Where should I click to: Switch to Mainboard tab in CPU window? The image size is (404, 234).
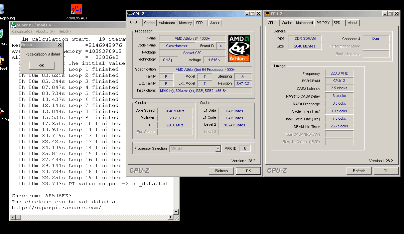click(x=167, y=23)
